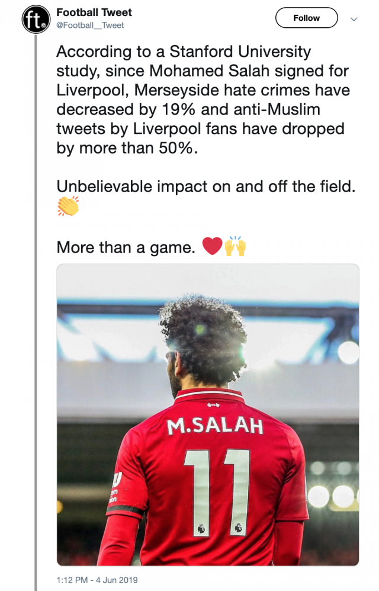Click the "More than a game." text

click(126, 247)
